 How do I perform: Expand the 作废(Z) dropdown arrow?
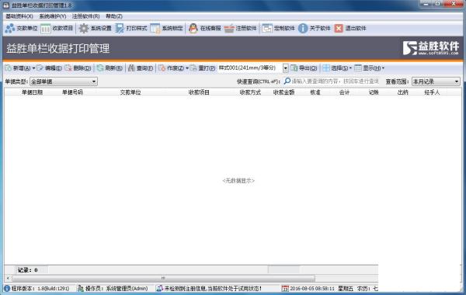187,68
